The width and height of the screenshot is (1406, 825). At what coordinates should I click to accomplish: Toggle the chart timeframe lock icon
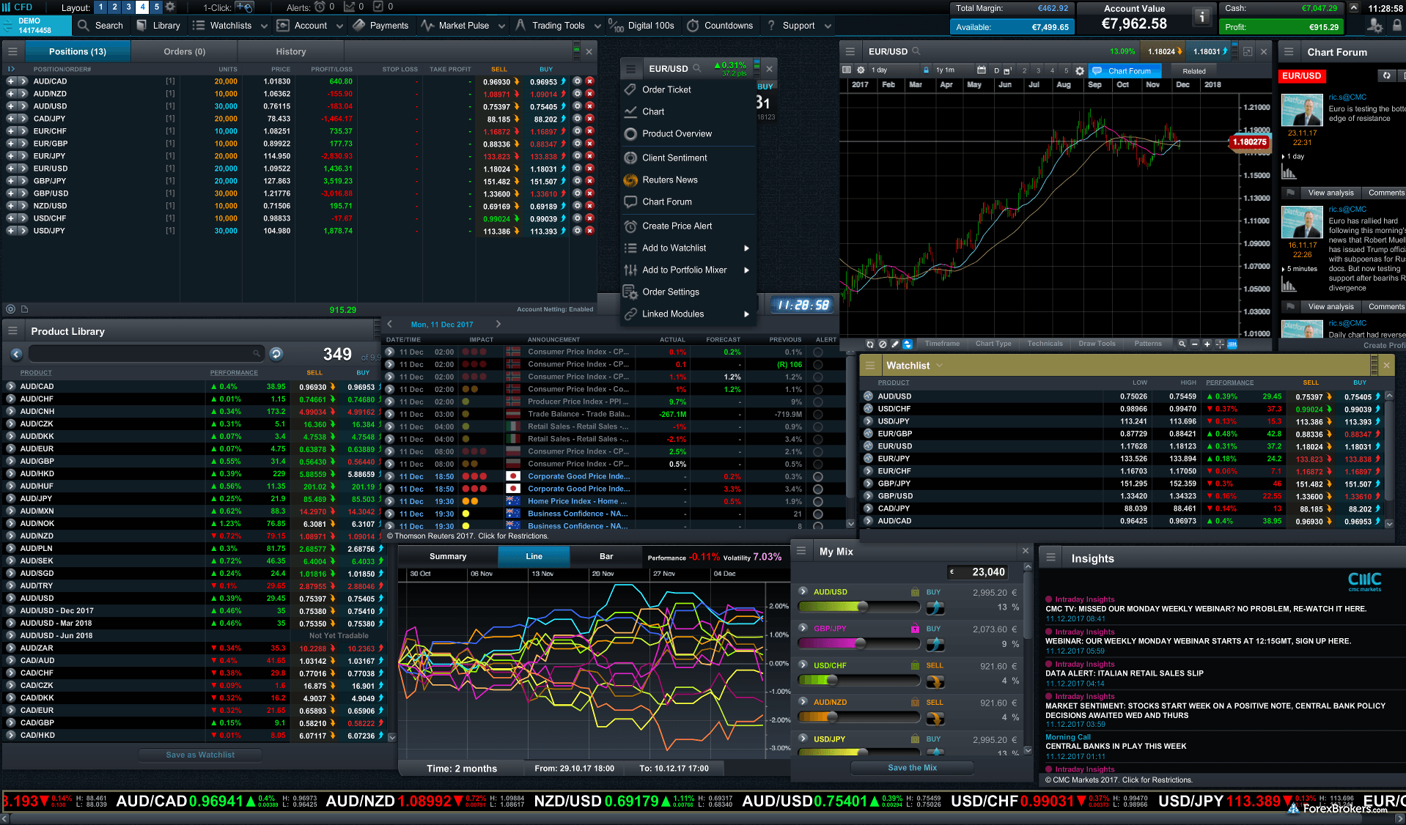926,70
